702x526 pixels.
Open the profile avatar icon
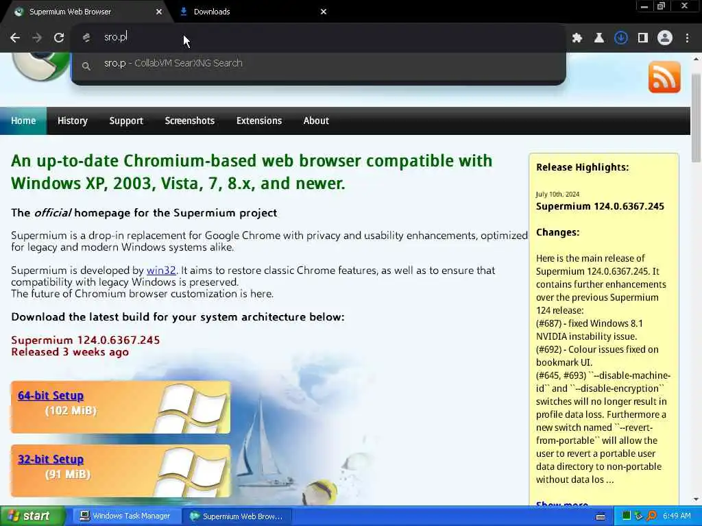click(665, 38)
